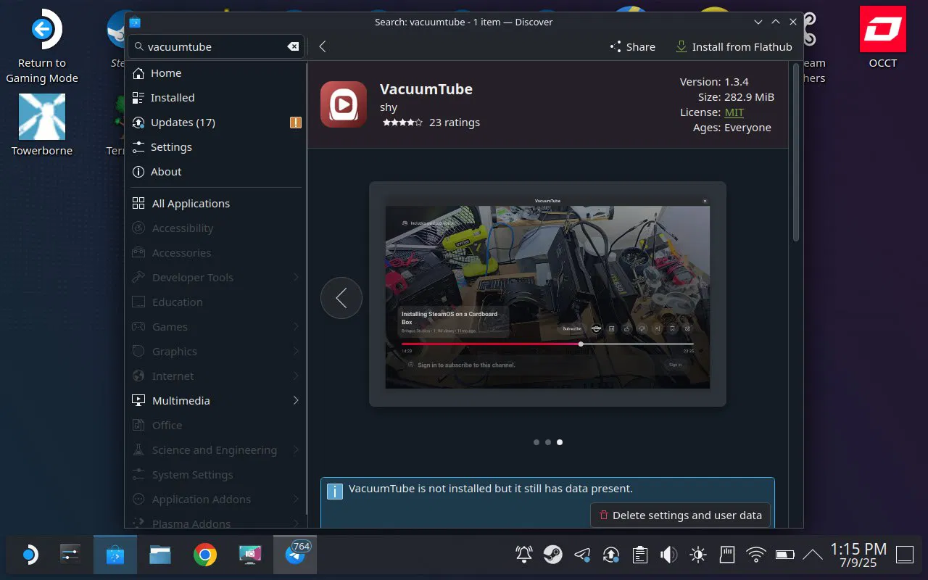
Task: Open the 23 ratings reviews
Action: (455, 123)
